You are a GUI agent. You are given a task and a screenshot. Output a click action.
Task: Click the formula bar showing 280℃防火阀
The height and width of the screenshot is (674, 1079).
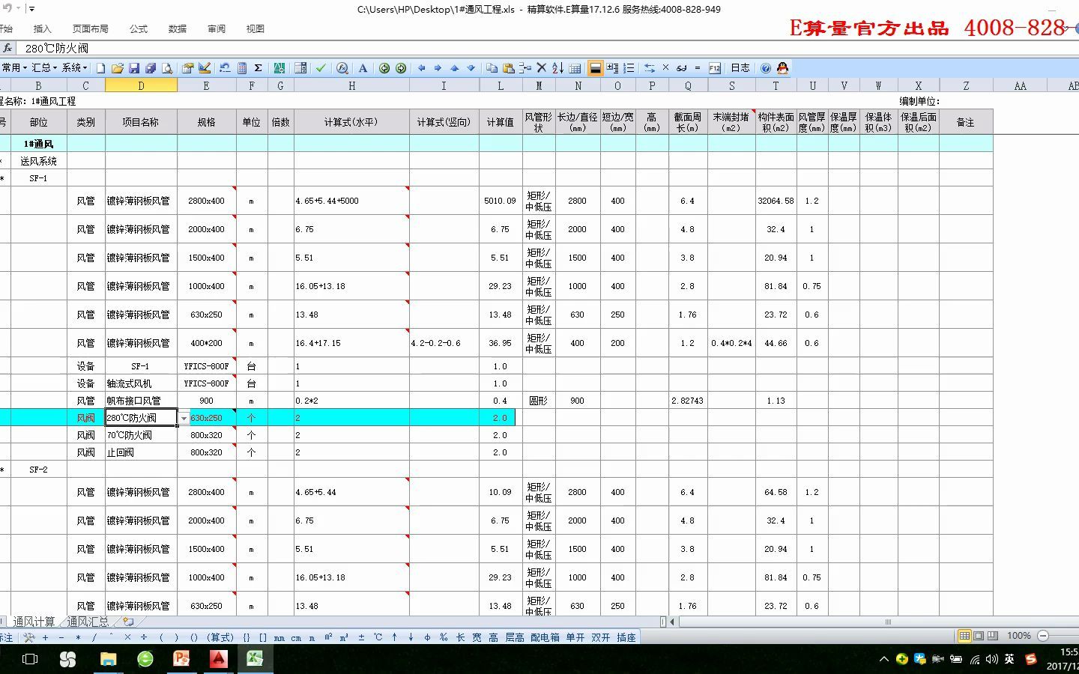tap(150, 47)
